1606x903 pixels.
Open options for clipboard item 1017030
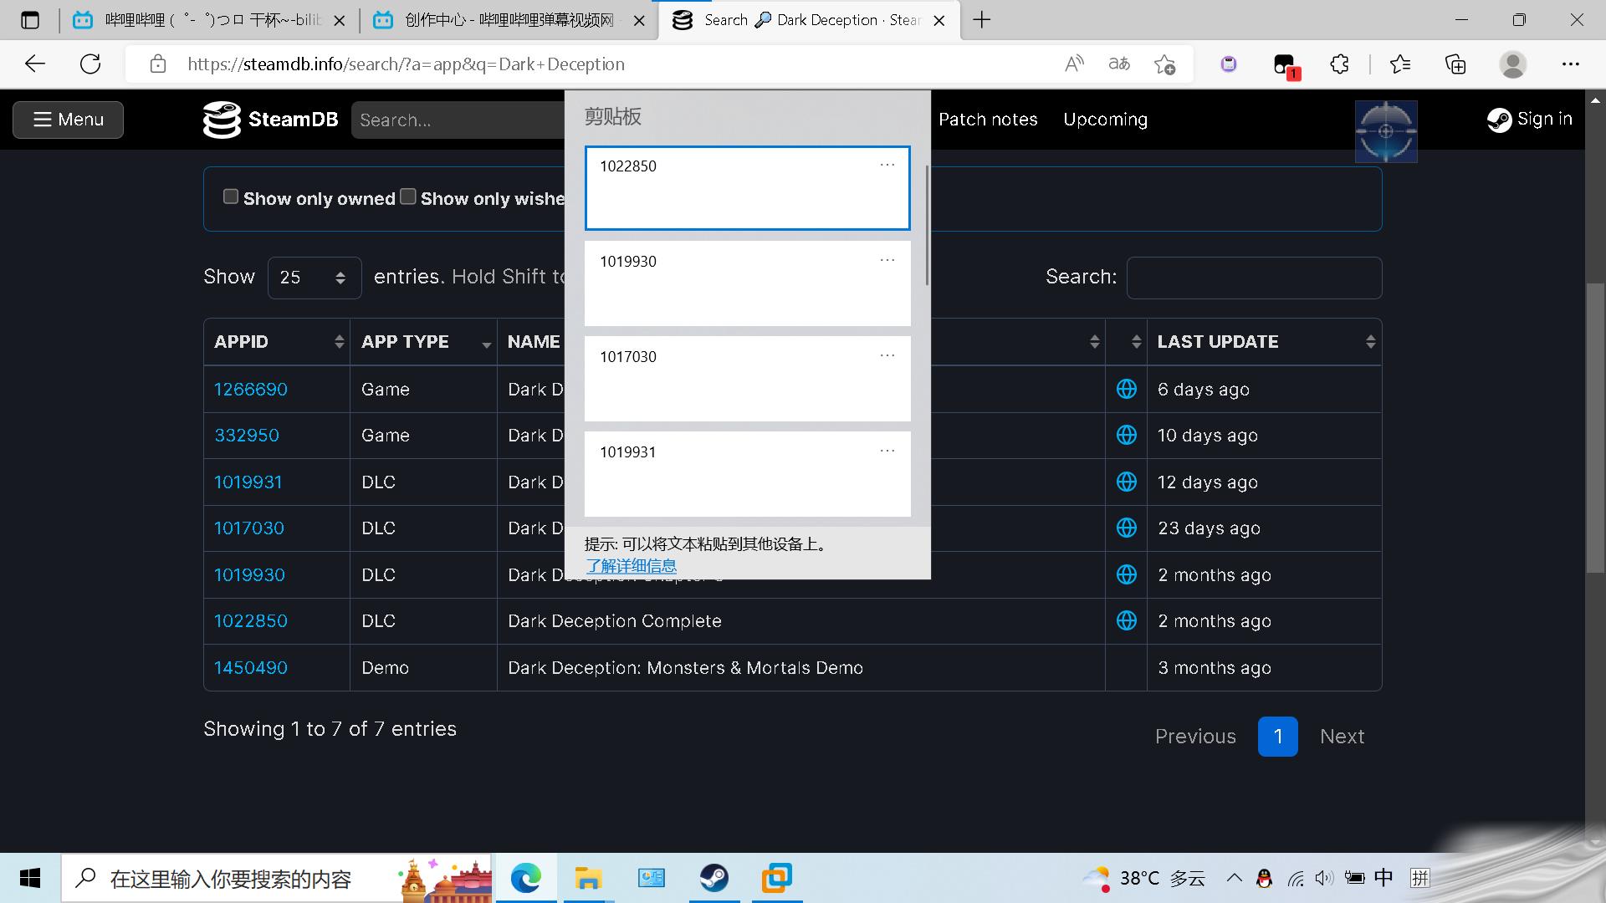pos(887,356)
